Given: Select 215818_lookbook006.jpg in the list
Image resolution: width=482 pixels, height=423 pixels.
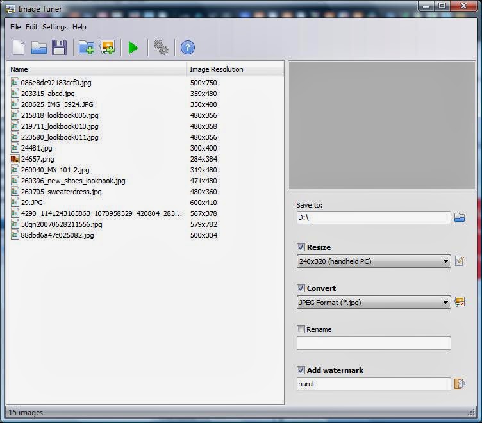Looking at the screenshot, I should click(x=60, y=115).
